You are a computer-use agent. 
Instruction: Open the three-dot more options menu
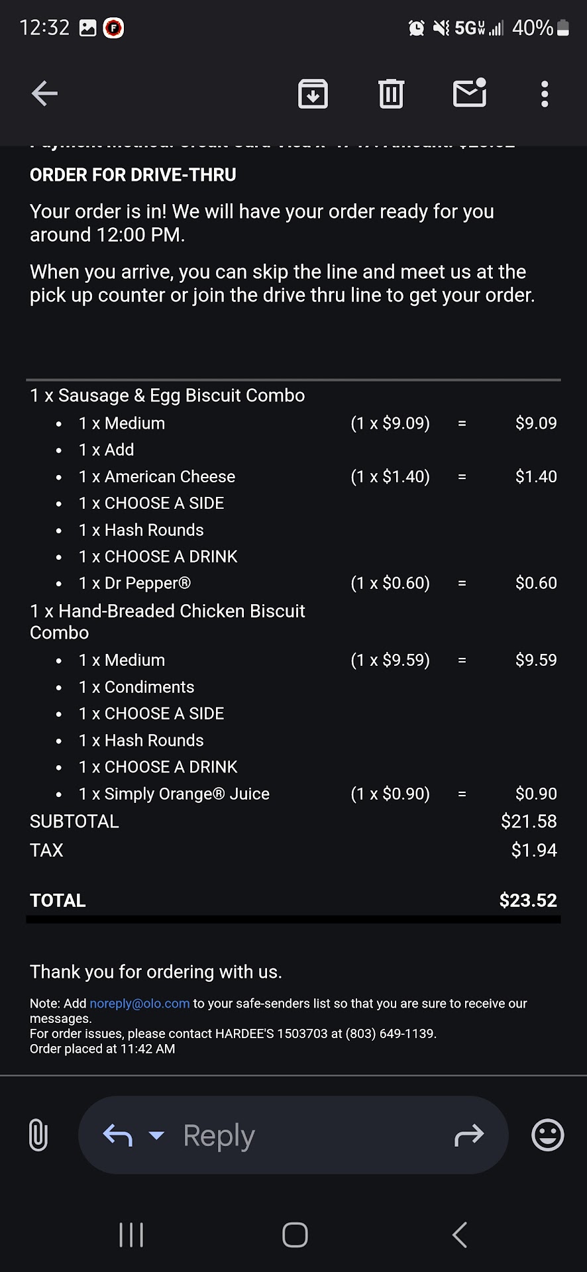[x=545, y=94]
